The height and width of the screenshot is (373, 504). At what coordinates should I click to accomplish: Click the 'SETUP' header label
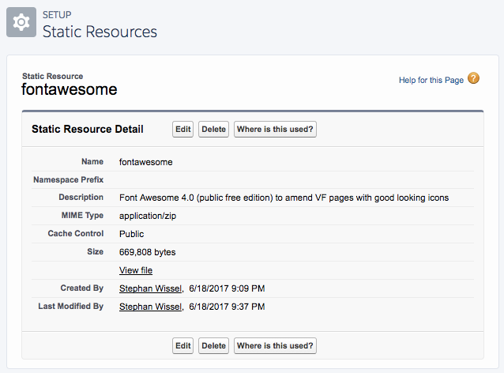tap(57, 15)
